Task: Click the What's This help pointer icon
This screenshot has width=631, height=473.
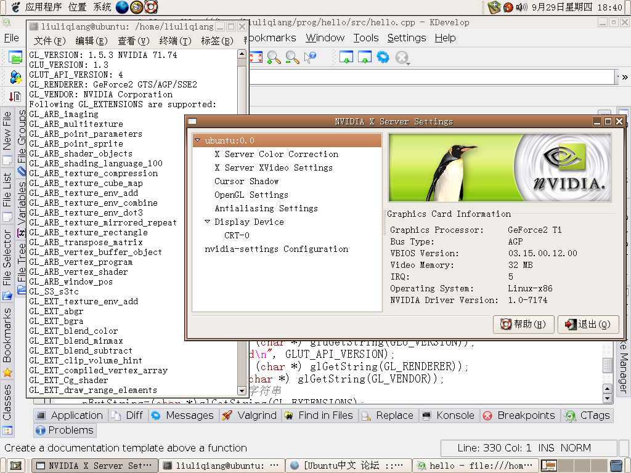Action: pyautogui.click(x=310, y=57)
